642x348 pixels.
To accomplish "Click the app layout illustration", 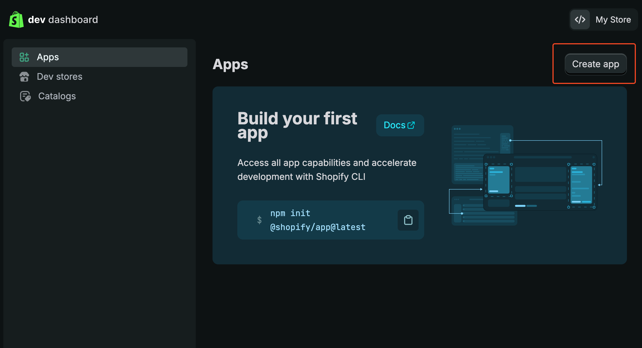I will click(526, 176).
